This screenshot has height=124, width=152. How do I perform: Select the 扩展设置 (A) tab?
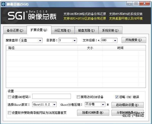(39, 30)
